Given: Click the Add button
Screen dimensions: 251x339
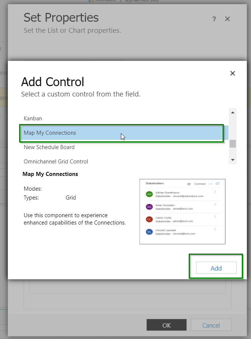Looking at the screenshot, I should pos(216,268).
